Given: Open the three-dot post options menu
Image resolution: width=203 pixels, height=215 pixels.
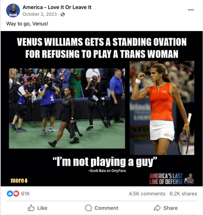Looking at the screenshot, I should pyautogui.click(x=191, y=10).
